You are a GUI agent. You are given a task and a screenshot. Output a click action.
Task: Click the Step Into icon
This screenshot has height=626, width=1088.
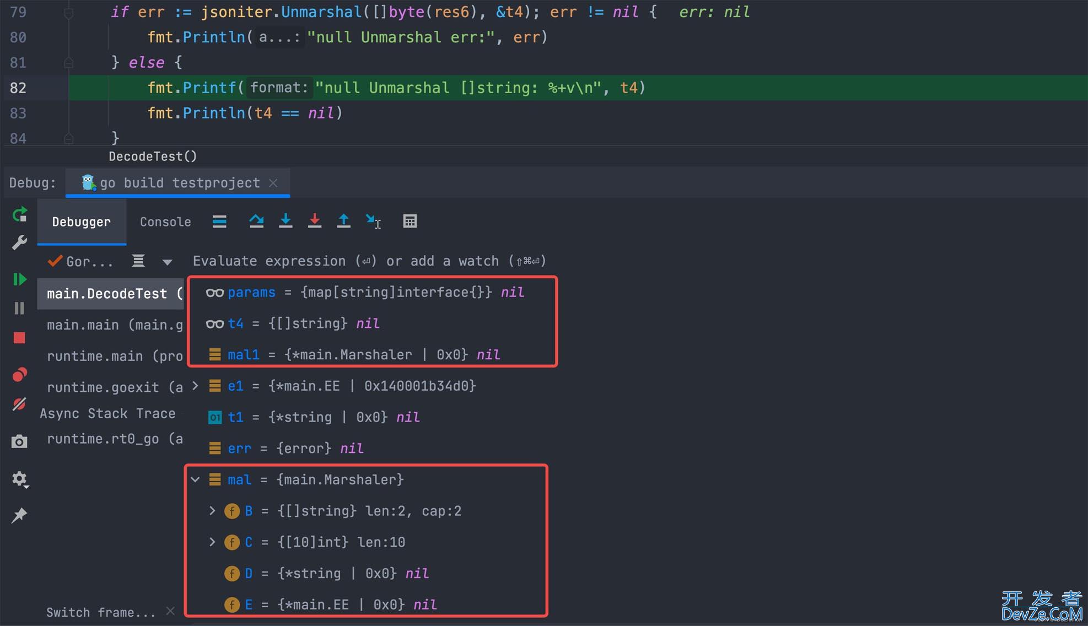tap(286, 220)
